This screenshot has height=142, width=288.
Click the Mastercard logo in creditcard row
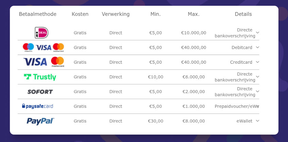pyautogui.click(x=58, y=62)
